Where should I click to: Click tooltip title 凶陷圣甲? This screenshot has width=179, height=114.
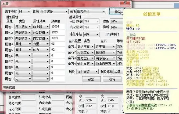[x=152, y=14]
